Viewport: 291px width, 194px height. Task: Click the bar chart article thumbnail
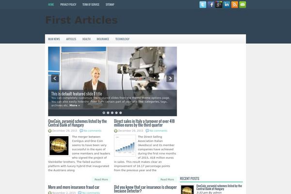point(125,145)
